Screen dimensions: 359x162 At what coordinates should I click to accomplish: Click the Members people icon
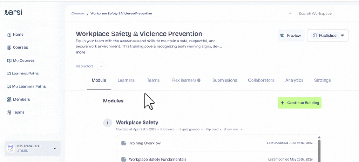click(x=9, y=99)
